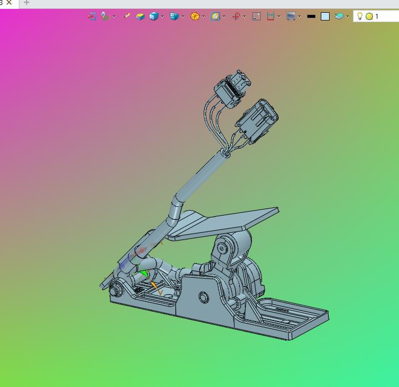This screenshot has width=399, height=387.
Task: Expand the shaded cube display dropdown arrow
Action: pos(163,17)
